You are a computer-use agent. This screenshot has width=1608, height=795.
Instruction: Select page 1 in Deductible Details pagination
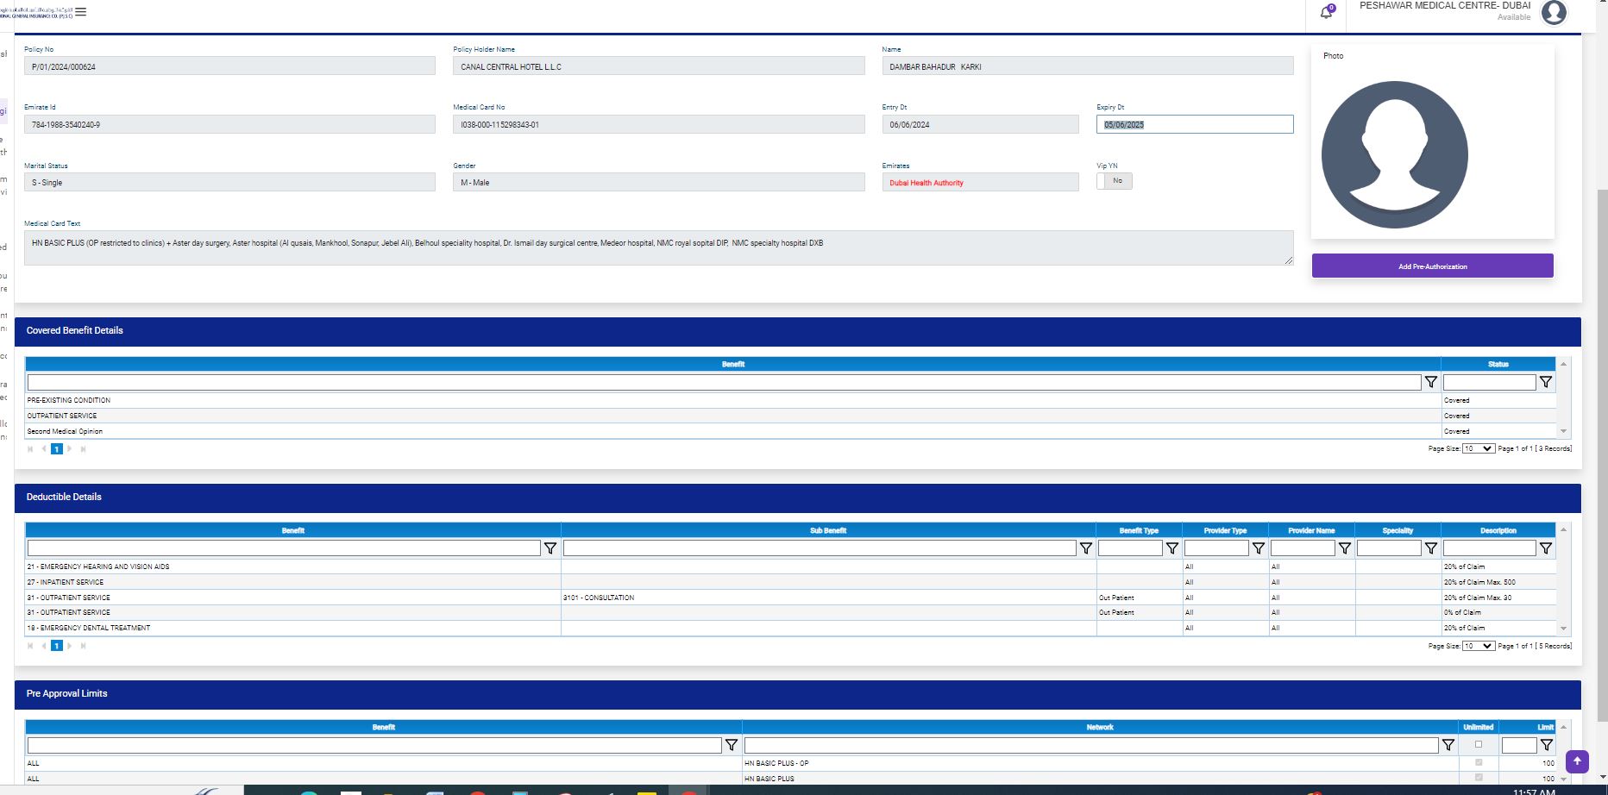coord(57,646)
